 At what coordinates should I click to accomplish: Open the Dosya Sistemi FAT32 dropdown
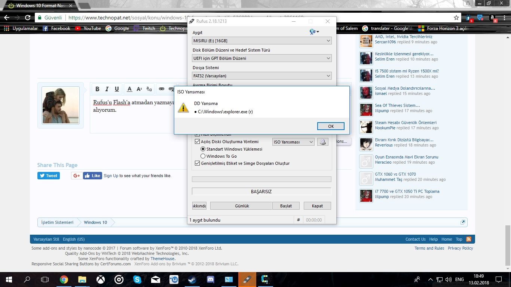coord(262,76)
